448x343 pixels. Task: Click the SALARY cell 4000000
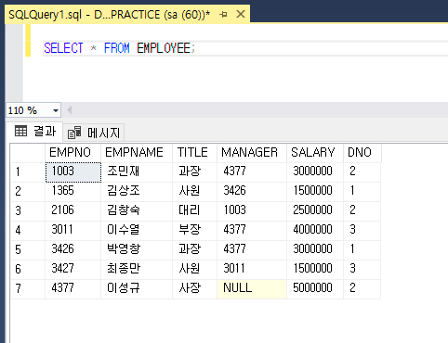tap(315, 231)
